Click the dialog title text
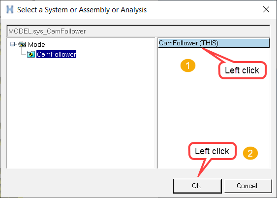The width and height of the screenshot is (277, 198). pyautogui.click(x=82, y=10)
